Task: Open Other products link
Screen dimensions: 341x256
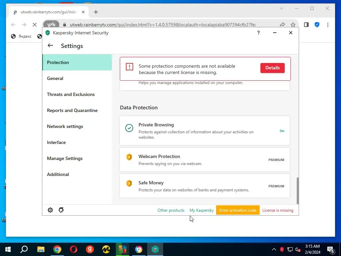Action: point(171,210)
